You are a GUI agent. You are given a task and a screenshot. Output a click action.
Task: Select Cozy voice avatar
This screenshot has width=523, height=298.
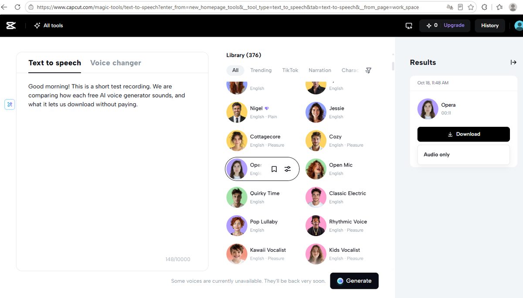click(316, 140)
